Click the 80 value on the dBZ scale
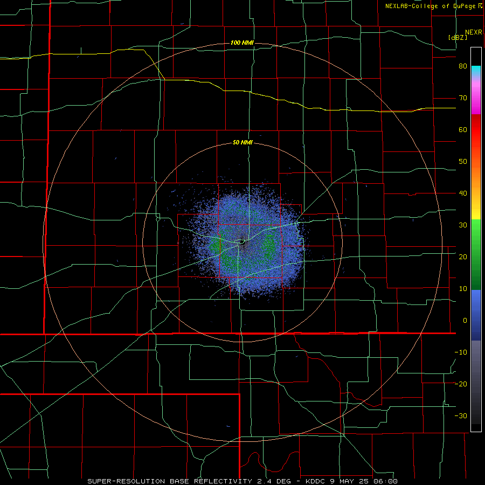This screenshot has width=485, height=485. point(463,66)
